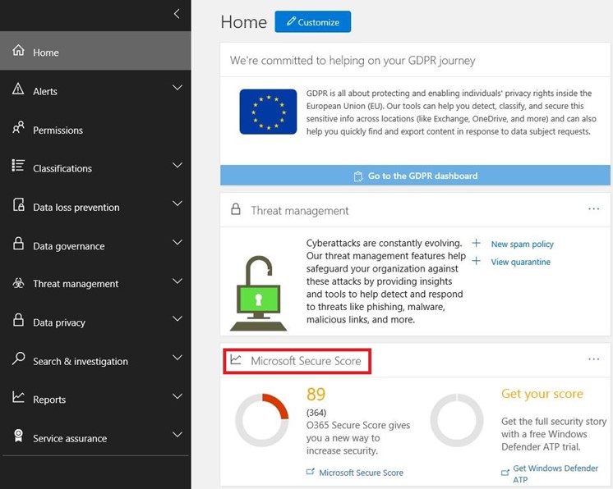Click the Service assurance ribbon icon

click(18, 436)
